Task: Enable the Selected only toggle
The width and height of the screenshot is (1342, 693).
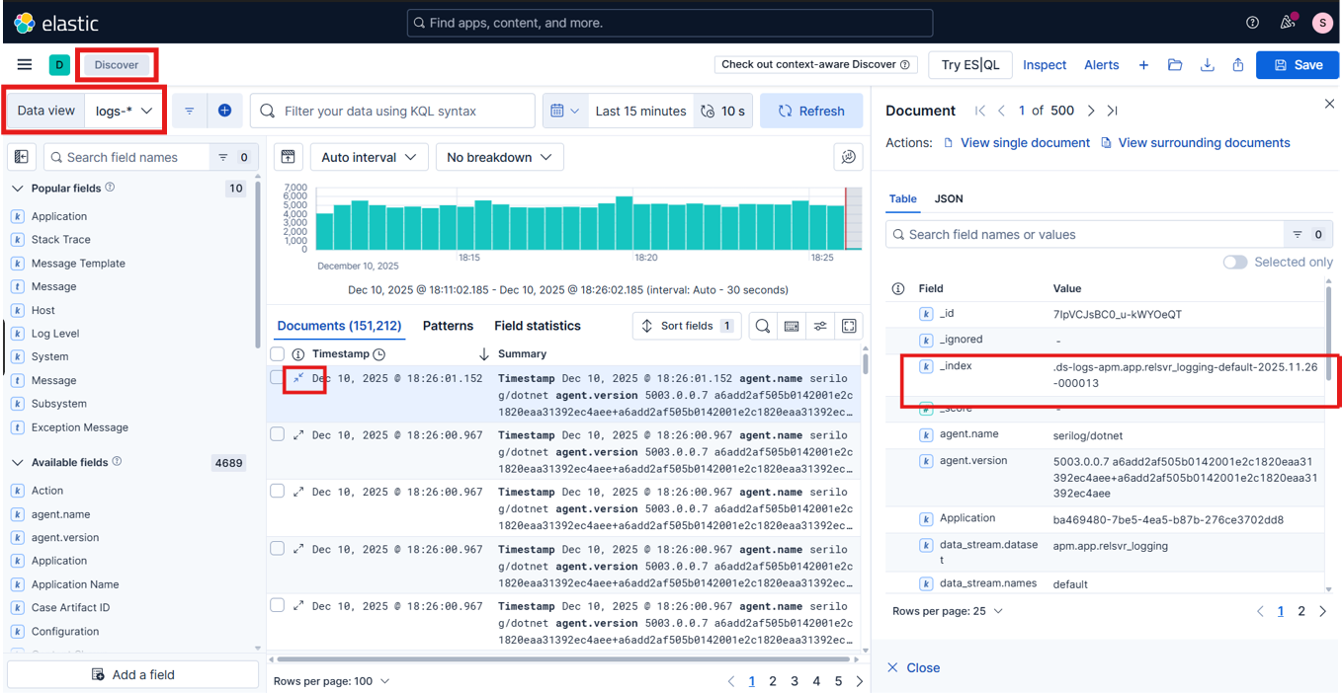Action: (1234, 262)
